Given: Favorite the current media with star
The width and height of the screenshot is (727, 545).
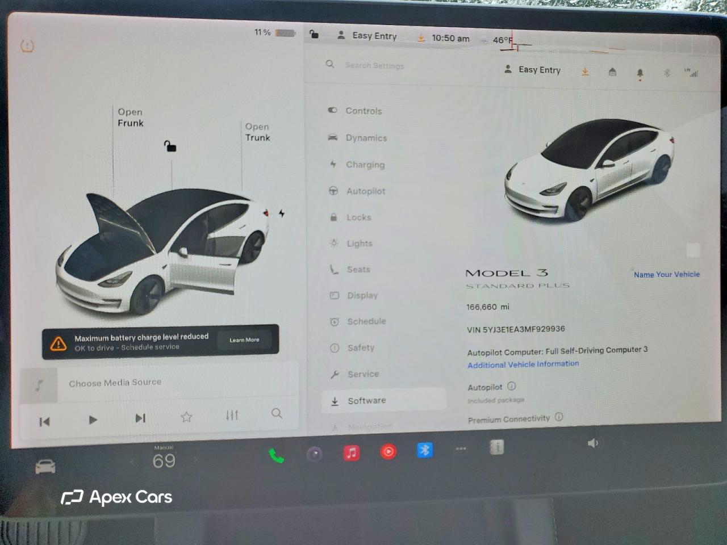Looking at the screenshot, I should [x=186, y=417].
